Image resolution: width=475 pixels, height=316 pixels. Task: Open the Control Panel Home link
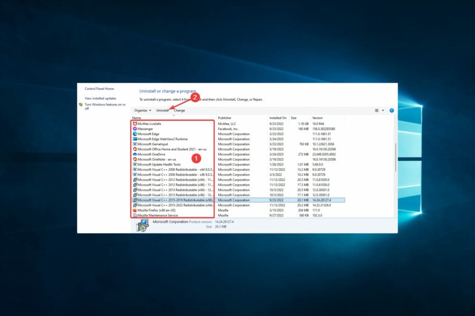pos(99,89)
